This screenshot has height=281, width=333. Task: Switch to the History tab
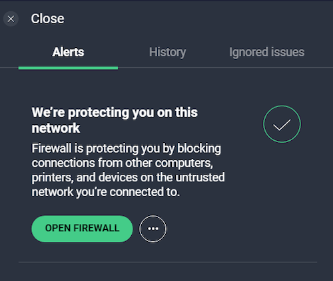(x=167, y=52)
